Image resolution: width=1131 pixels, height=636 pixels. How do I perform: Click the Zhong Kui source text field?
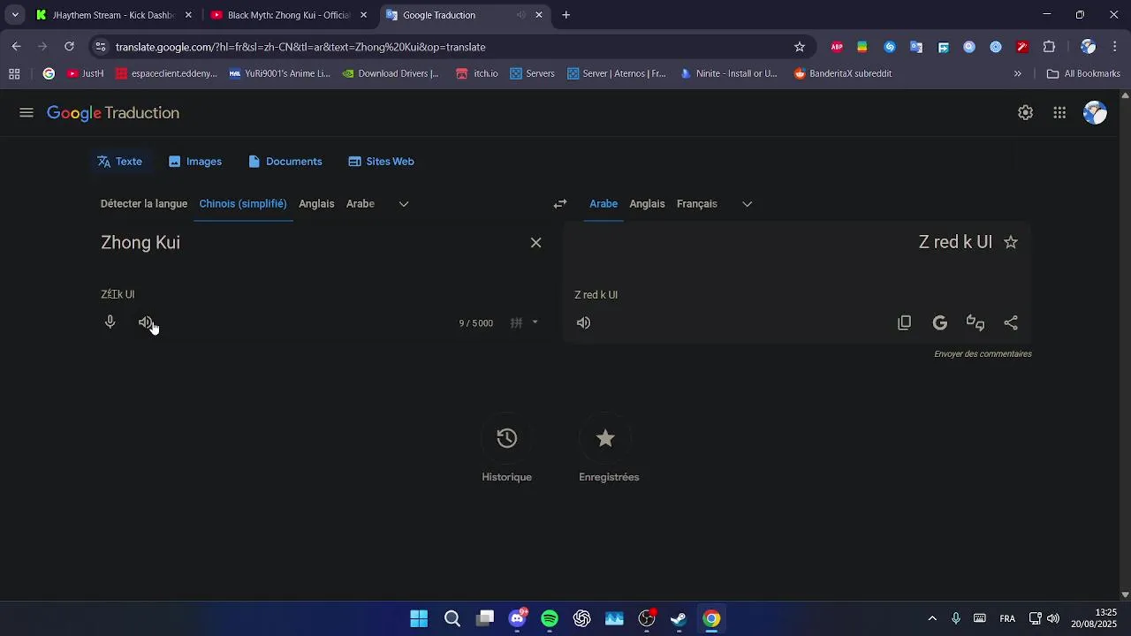click(309, 243)
